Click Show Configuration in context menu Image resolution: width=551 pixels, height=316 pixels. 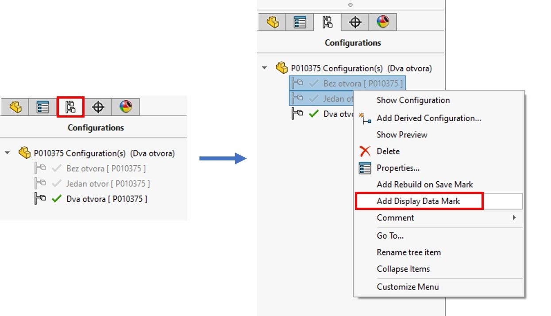pos(413,100)
